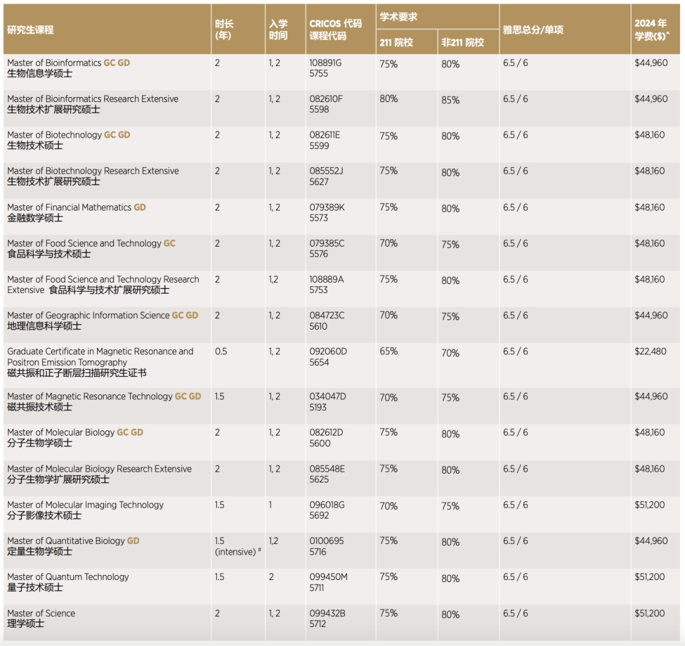685x646 pixels.
Task: Click CRICOS code 079385C
Action: pyautogui.click(x=327, y=243)
